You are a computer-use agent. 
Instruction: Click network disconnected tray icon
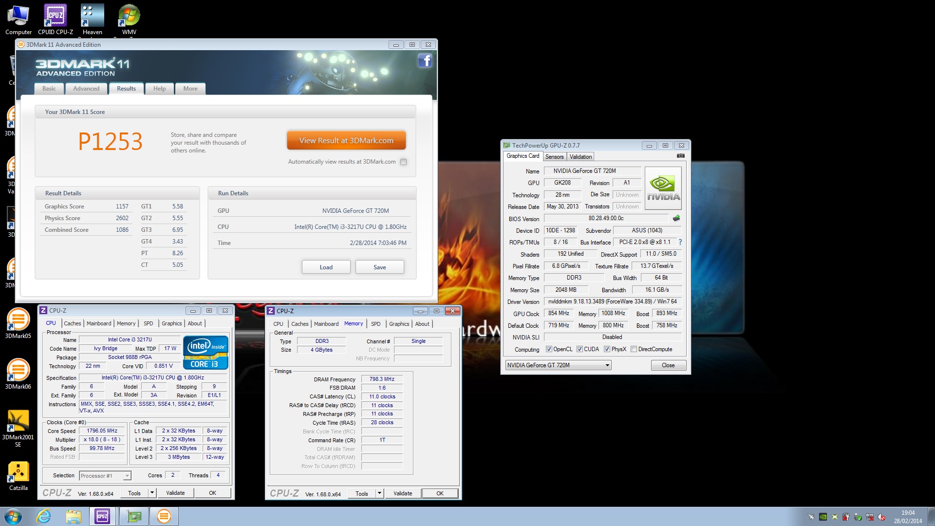(870, 517)
